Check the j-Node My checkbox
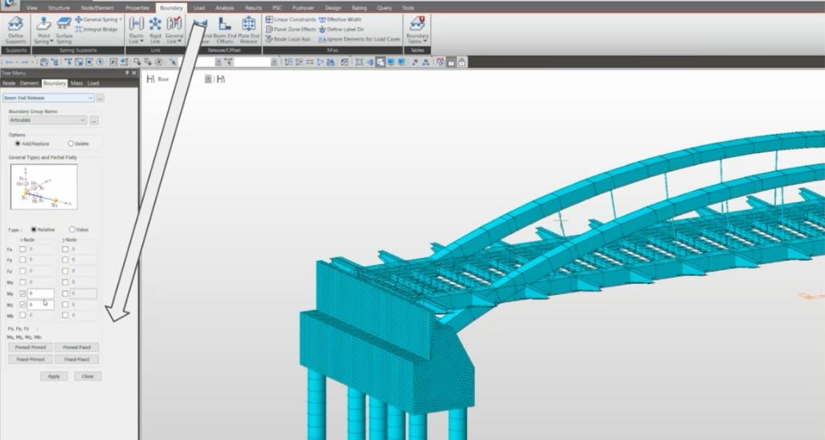 click(x=65, y=294)
